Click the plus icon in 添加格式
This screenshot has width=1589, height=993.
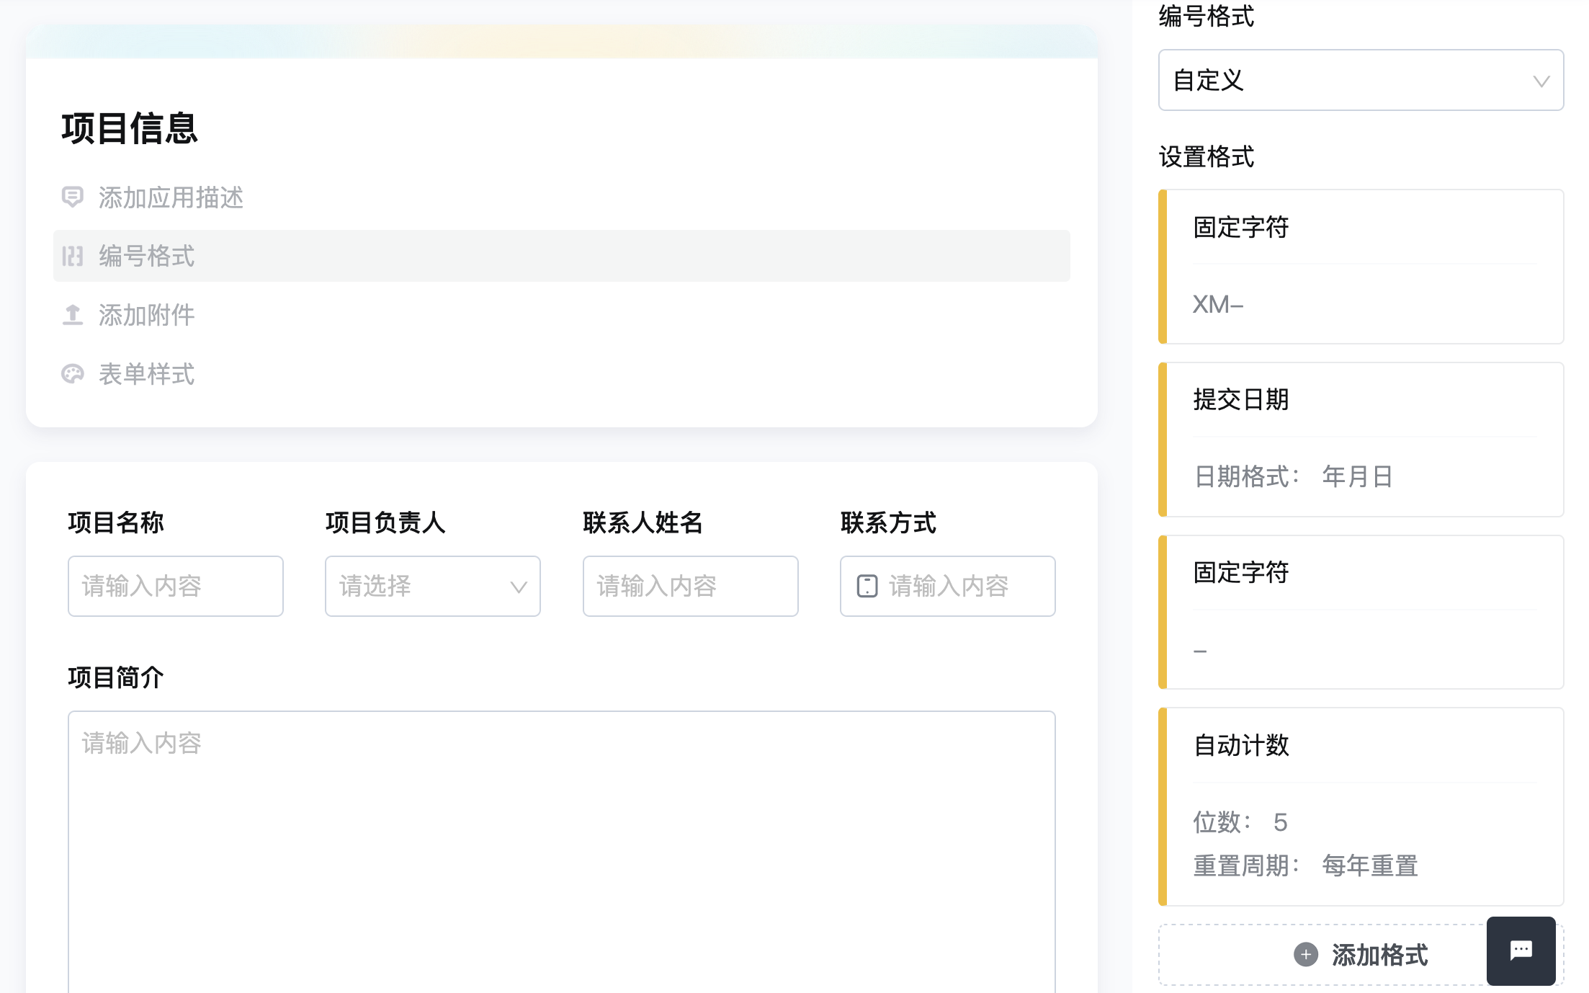pyautogui.click(x=1305, y=955)
